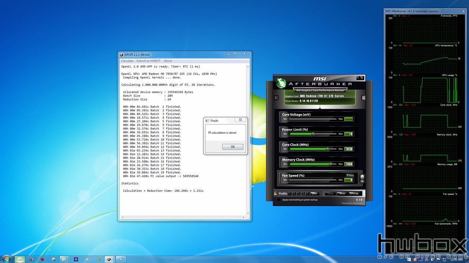Open the Calculate menu in GPUPI
The image size is (469, 263).
click(x=127, y=61)
